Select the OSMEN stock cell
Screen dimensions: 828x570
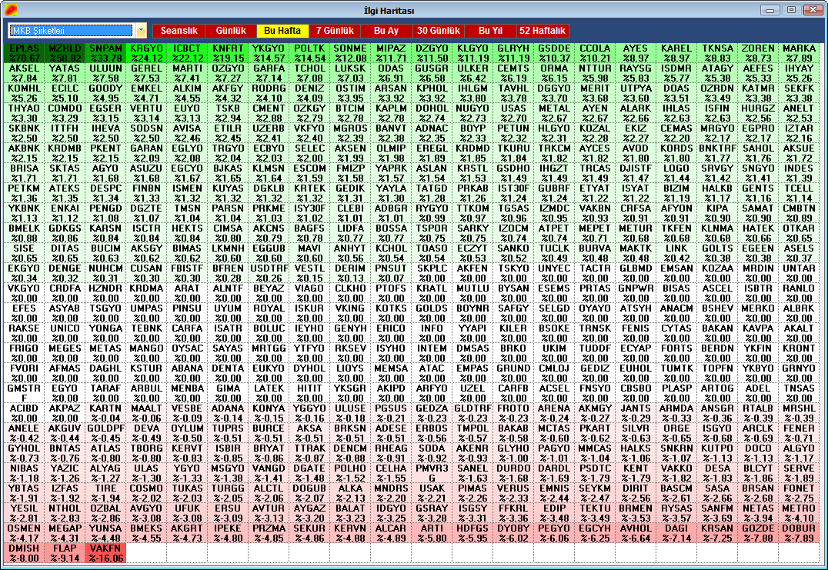tap(25, 534)
